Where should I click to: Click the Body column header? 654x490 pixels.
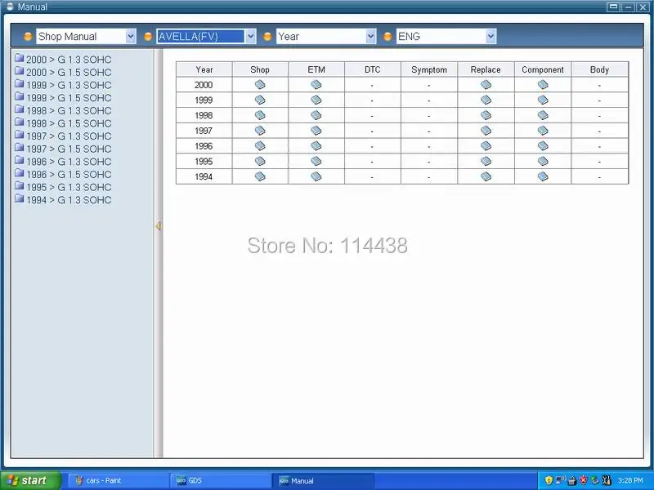[599, 69]
